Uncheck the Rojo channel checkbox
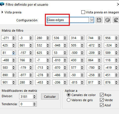Screen dimensions: 119x114 (102, 95)
